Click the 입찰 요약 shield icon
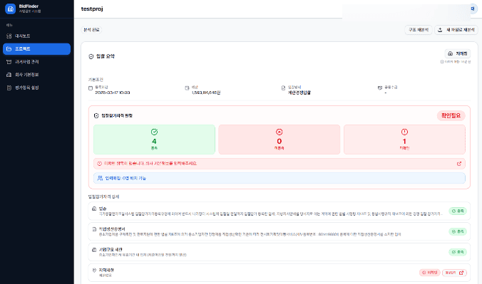The image size is (482, 284). (x=91, y=56)
